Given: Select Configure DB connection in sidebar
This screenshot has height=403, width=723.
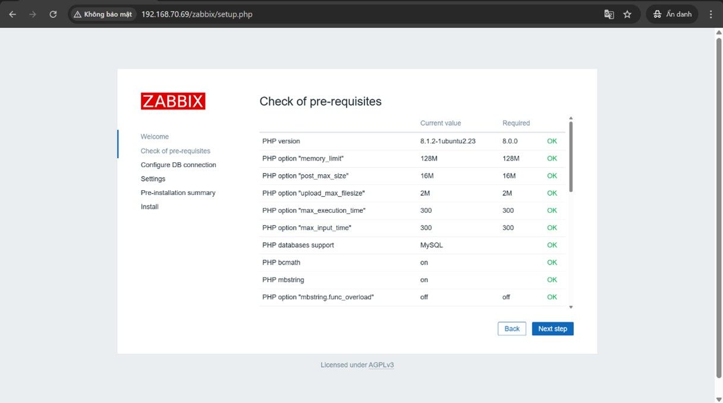Looking at the screenshot, I should coord(178,165).
